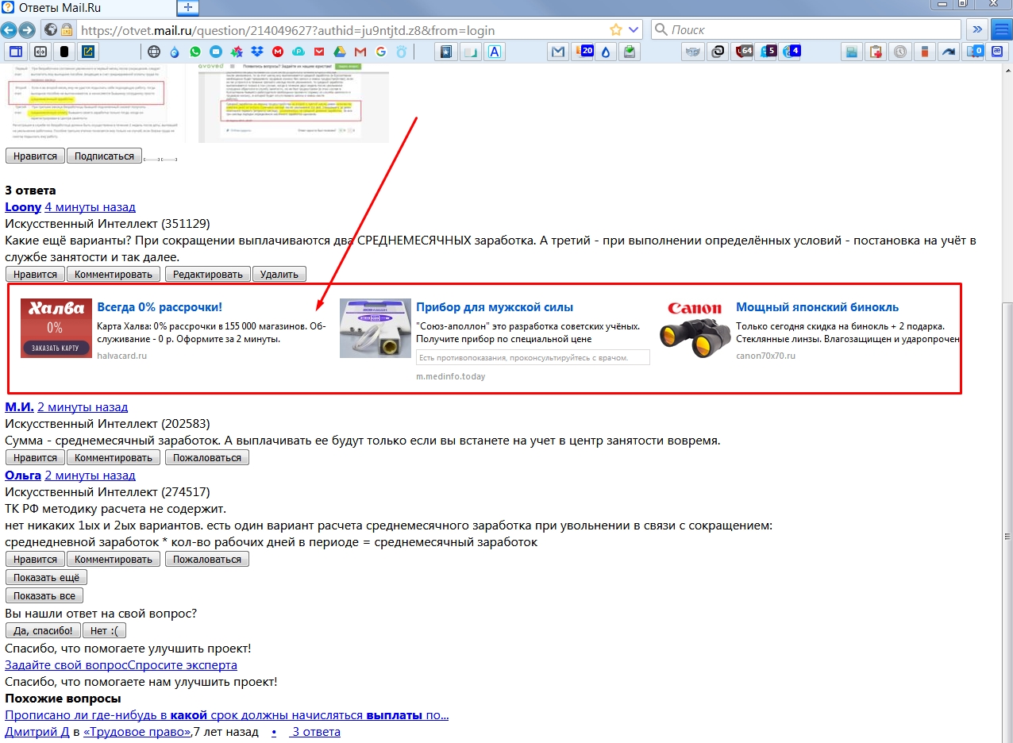Open the Google Drive bookmark icon
Screen dimensions: 1013x743
341,52
